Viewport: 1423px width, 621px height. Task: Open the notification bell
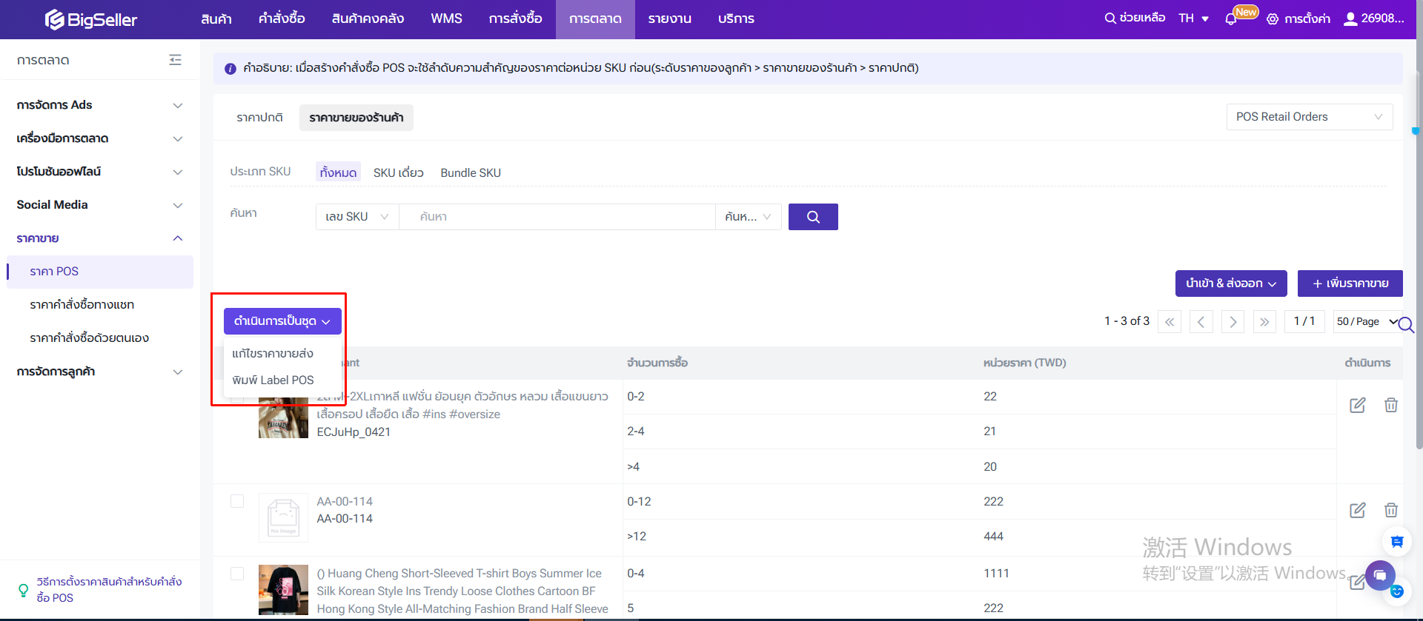coord(1231,19)
